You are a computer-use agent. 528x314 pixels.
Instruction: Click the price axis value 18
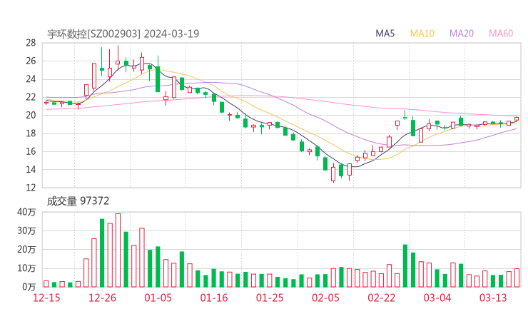(31, 133)
